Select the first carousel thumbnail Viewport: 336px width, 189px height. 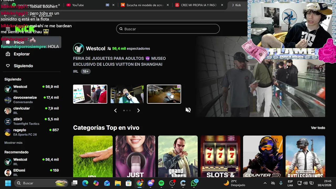[90, 94]
